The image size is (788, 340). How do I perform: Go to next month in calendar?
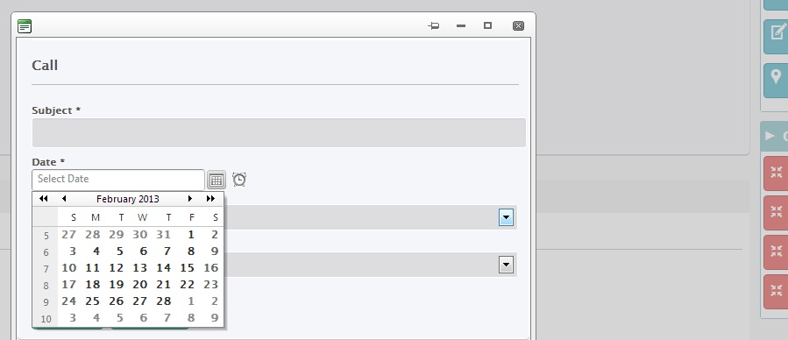(x=190, y=199)
